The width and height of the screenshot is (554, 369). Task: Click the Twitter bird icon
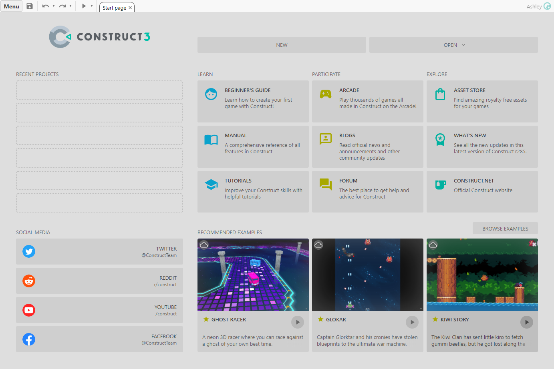[29, 251]
